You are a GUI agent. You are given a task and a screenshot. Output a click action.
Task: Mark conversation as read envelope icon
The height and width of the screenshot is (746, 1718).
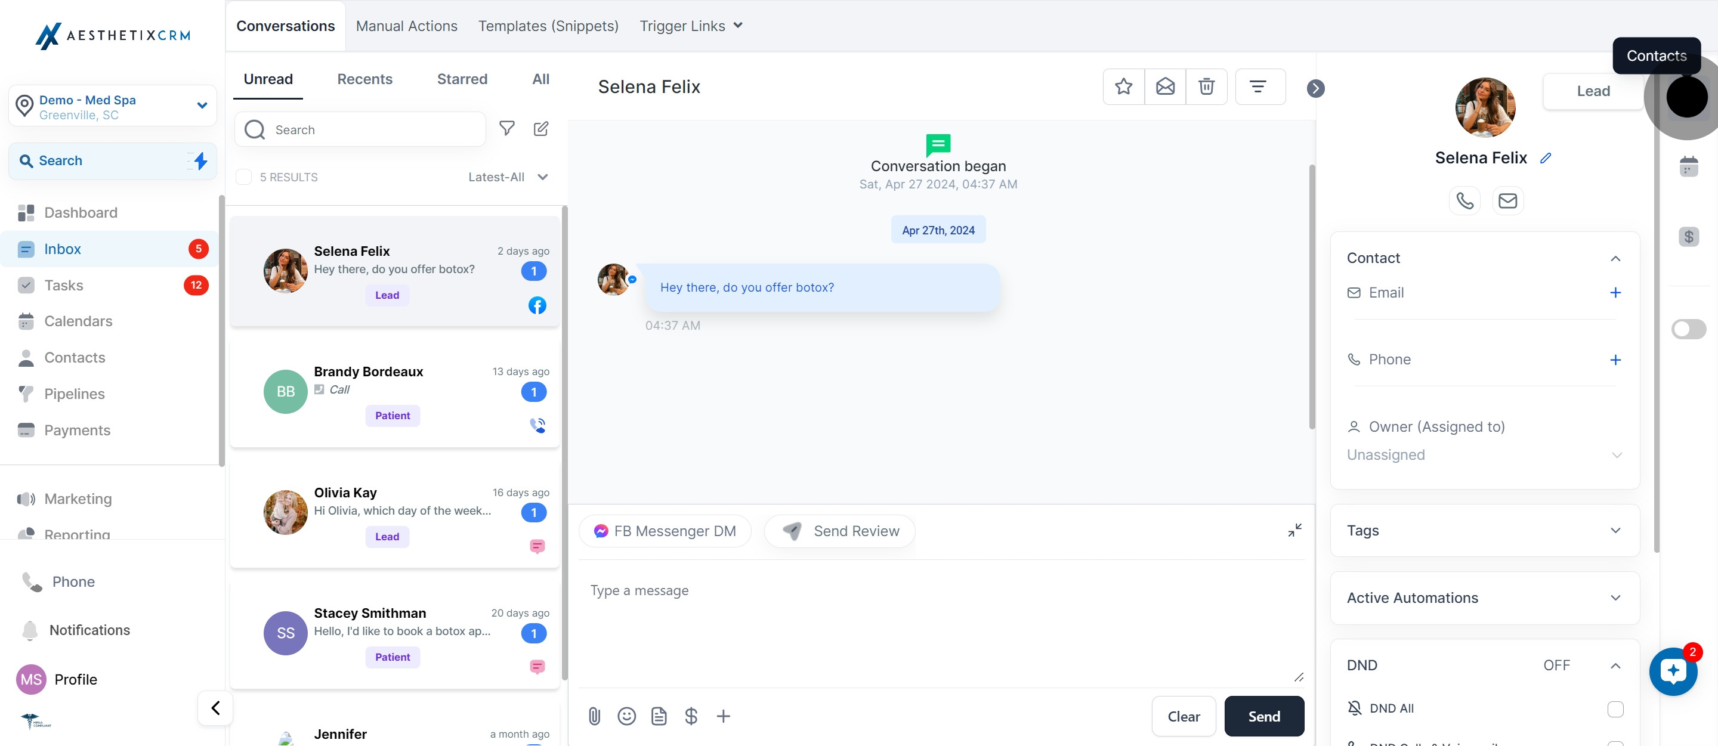coord(1164,86)
